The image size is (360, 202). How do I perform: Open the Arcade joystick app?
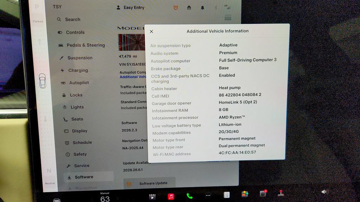click(x=281, y=193)
